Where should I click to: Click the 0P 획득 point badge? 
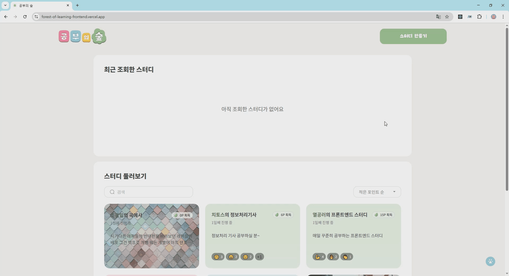182,215
